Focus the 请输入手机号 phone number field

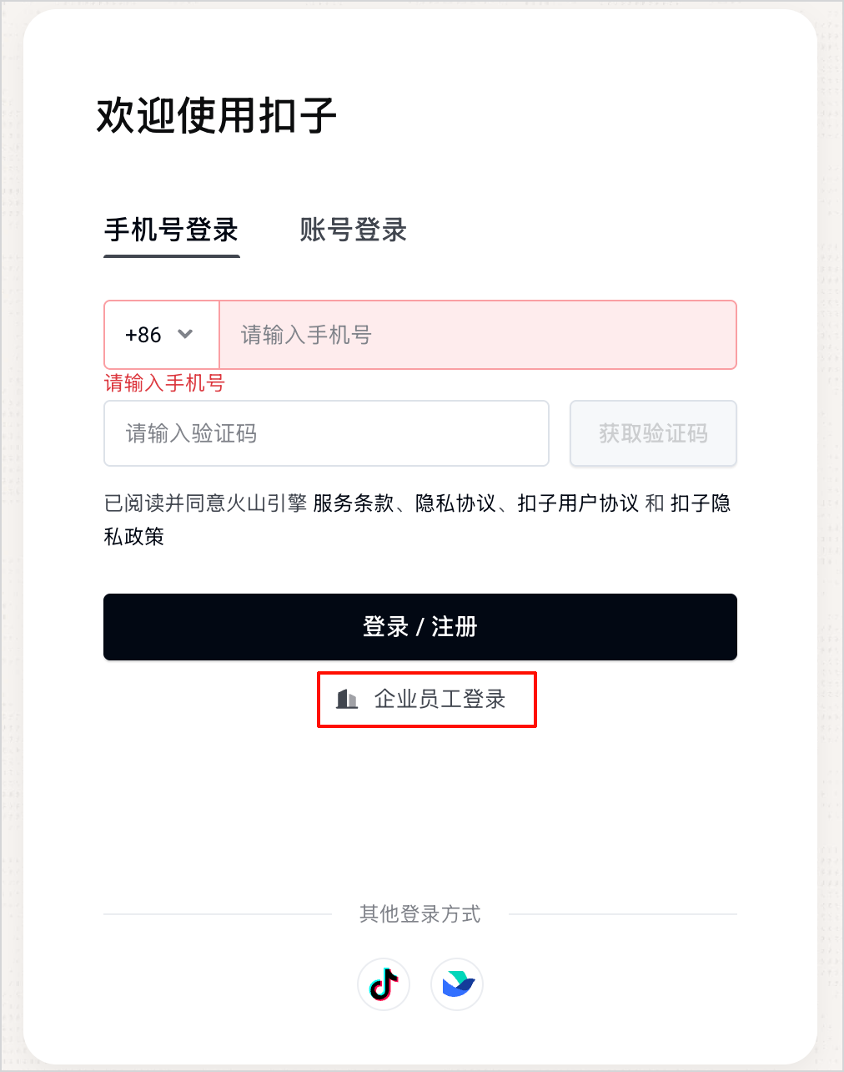click(478, 335)
